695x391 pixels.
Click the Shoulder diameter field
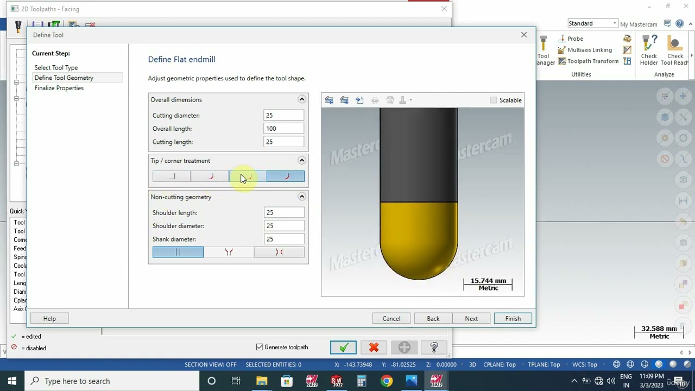pyautogui.click(x=283, y=226)
